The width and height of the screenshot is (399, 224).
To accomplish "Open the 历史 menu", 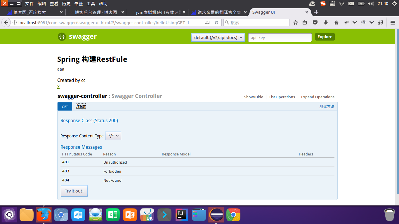I will 66,3.
